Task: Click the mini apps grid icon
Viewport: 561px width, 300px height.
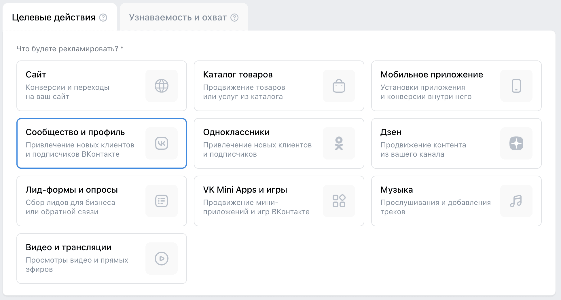Action: point(339,201)
